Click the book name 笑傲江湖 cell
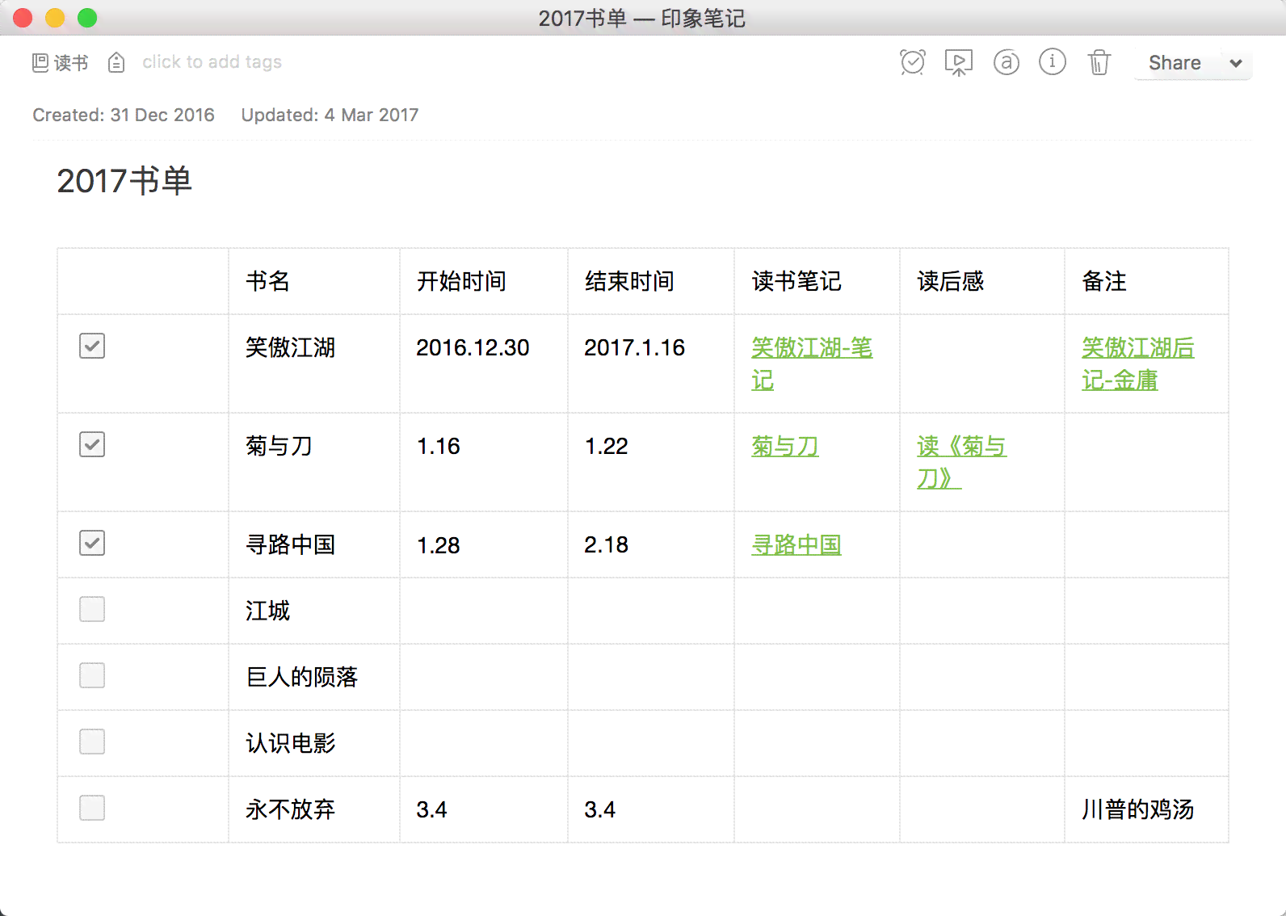The image size is (1286, 916). pos(314,363)
